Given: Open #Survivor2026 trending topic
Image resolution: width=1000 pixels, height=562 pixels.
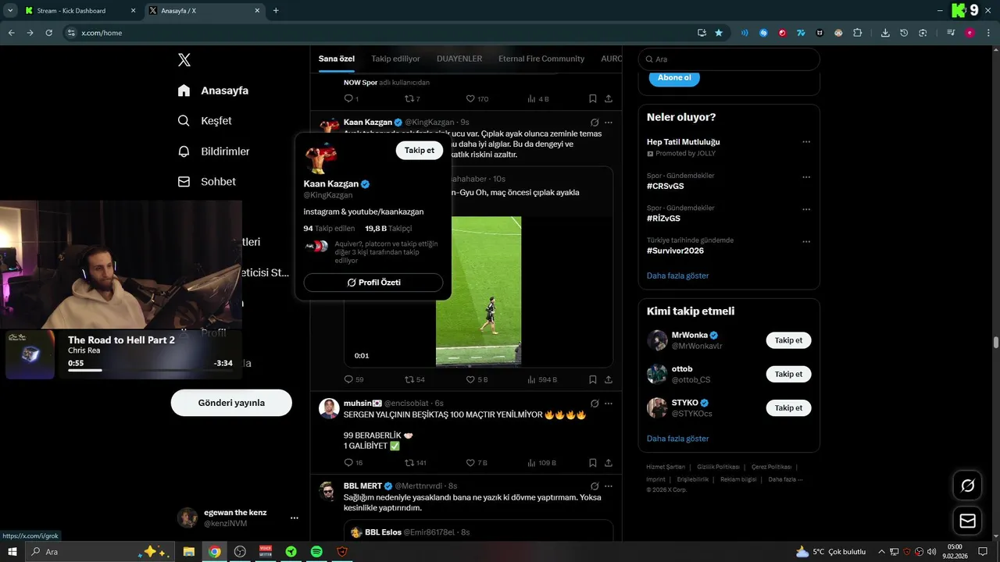Looking at the screenshot, I should (675, 251).
